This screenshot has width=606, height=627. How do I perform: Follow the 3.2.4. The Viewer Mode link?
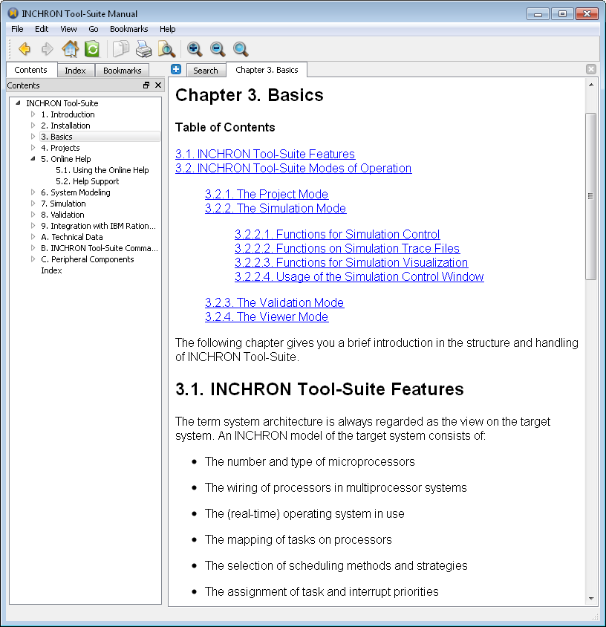pyautogui.click(x=267, y=316)
